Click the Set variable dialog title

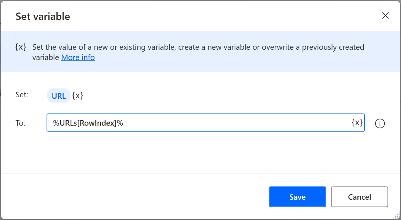(43, 16)
